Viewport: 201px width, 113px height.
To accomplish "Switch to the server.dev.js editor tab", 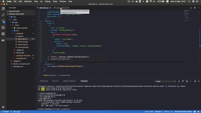I will 61,8.
